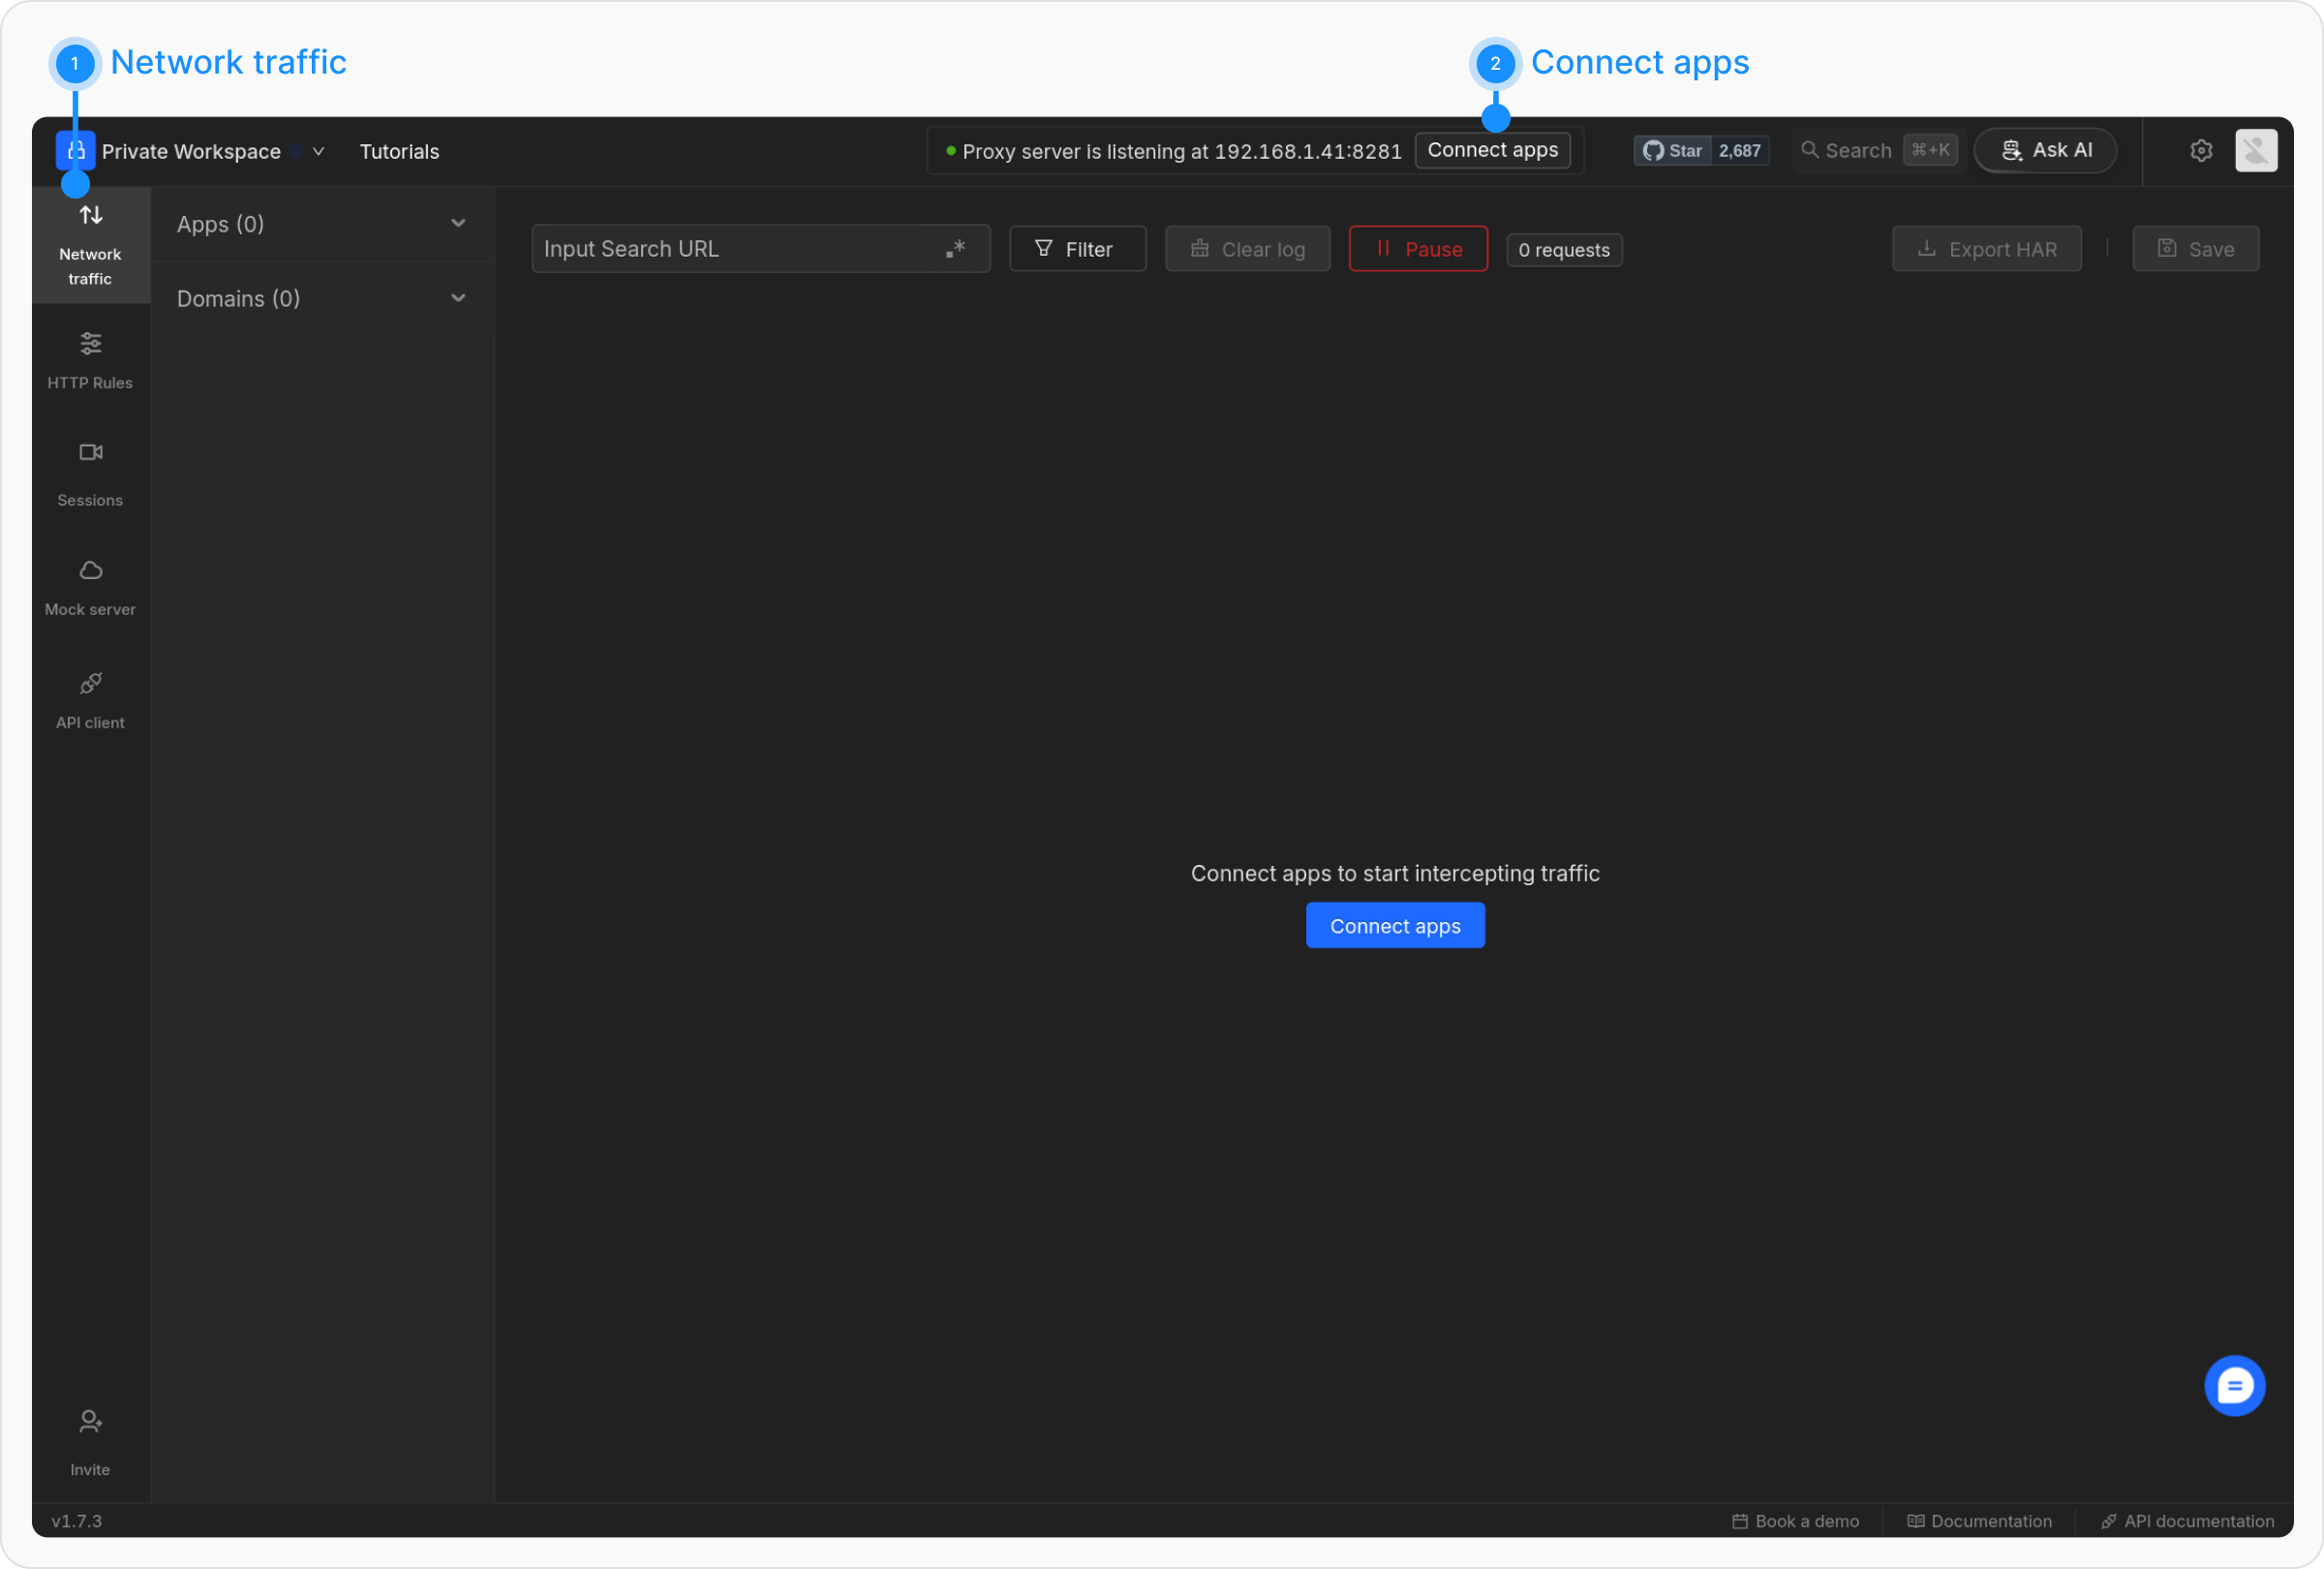
Task: Click the Input Search URL field
Action: (x=735, y=249)
